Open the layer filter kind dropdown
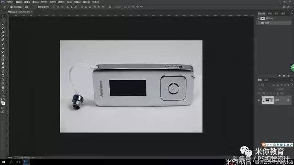The height and width of the screenshot is (165, 294). [265, 85]
